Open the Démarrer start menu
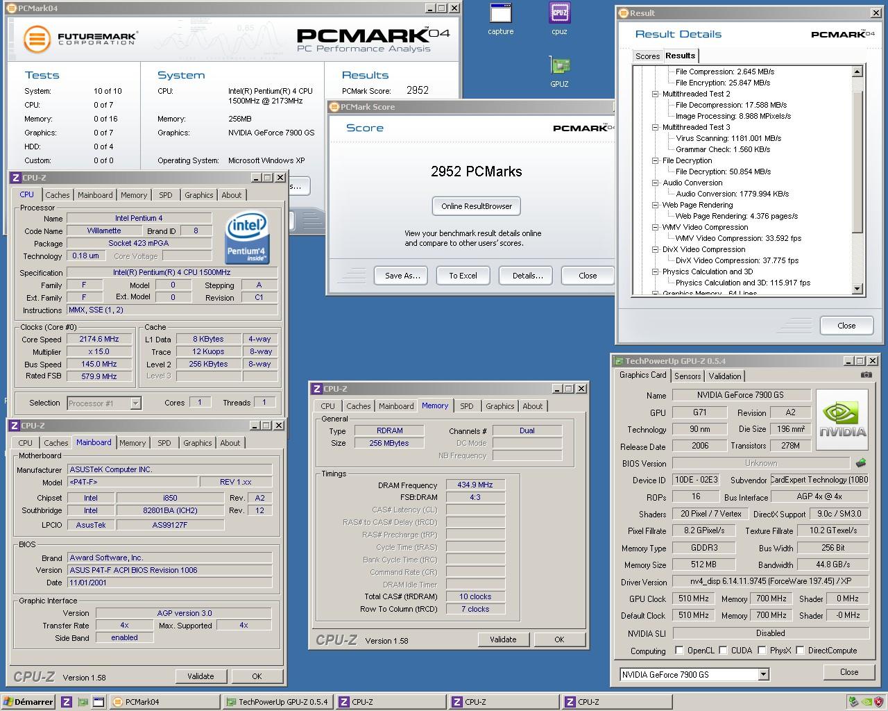Screen dimensions: 888x711 pos(28,702)
